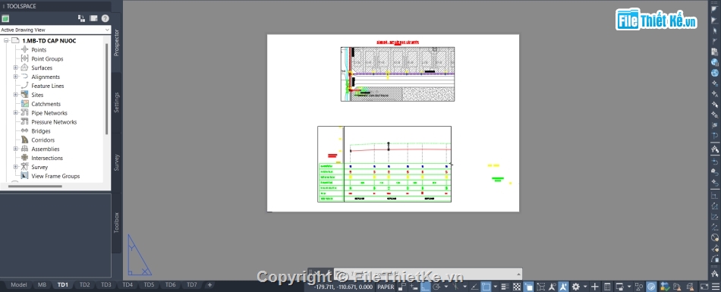Switch to the TD3 layout tab
This screenshot has height=292, width=721.
tap(106, 284)
